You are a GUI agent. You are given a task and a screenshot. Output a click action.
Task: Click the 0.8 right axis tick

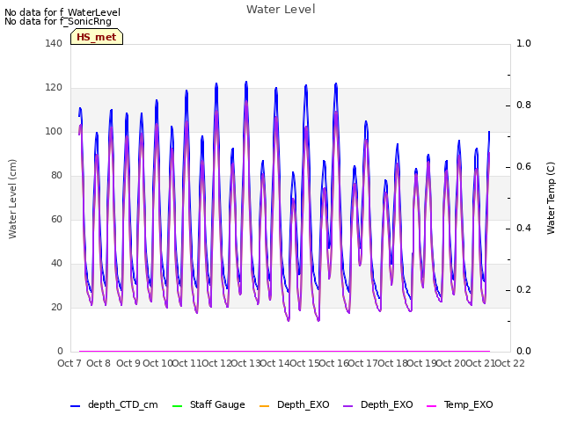click(x=523, y=105)
